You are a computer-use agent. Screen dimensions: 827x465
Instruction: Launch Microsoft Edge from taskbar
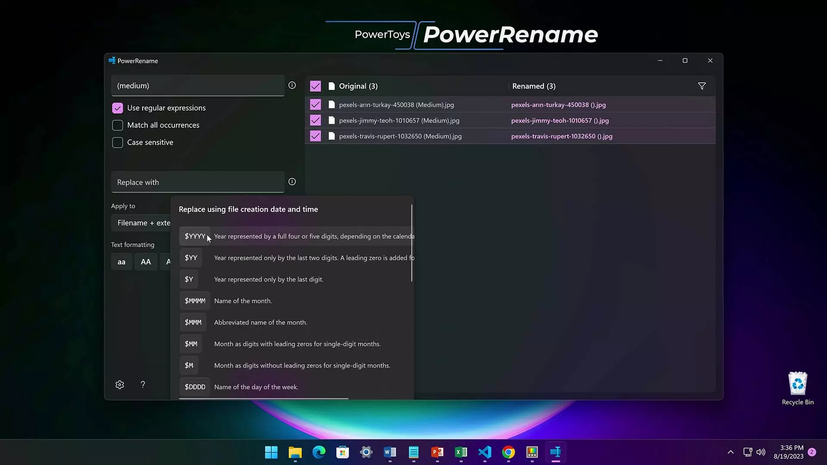pyautogui.click(x=319, y=452)
